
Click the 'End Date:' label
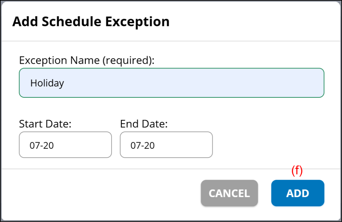(x=144, y=124)
